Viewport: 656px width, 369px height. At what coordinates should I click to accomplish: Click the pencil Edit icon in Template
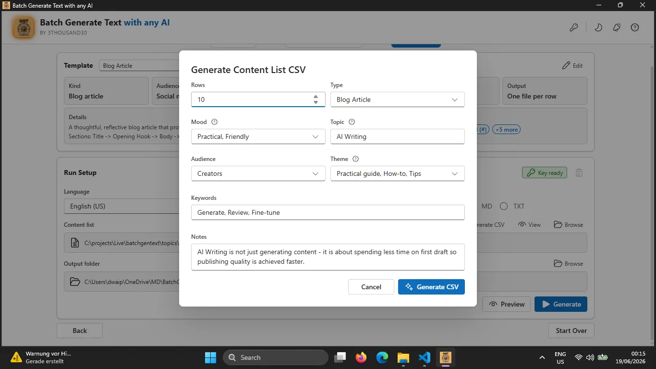click(x=566, y=65)
